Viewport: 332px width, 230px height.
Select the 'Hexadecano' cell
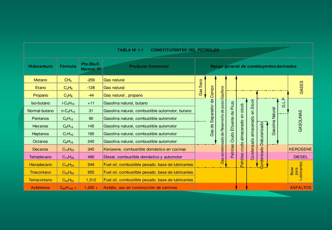tap(41, 164)
